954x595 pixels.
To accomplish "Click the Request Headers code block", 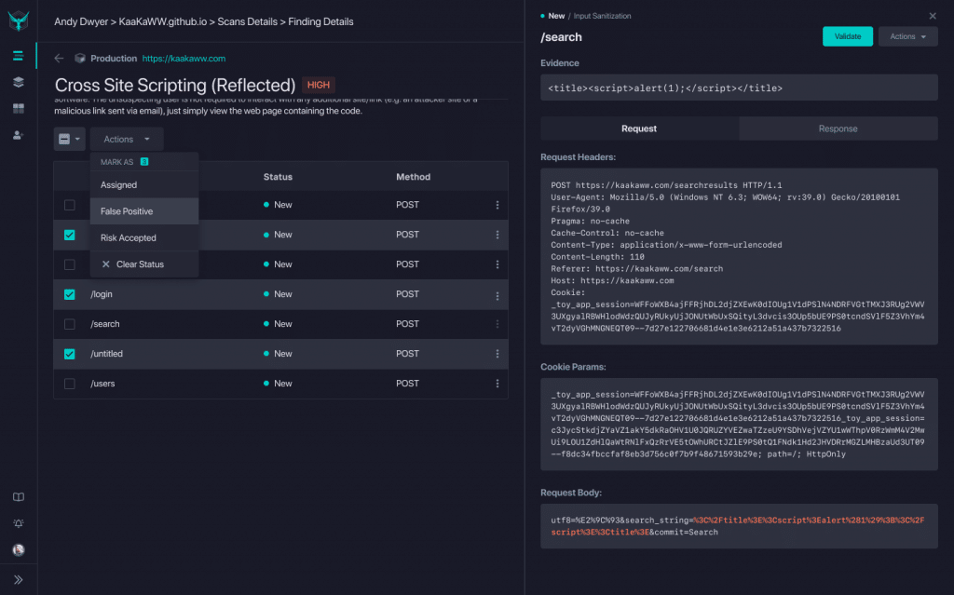I will [x=739, y=257].
